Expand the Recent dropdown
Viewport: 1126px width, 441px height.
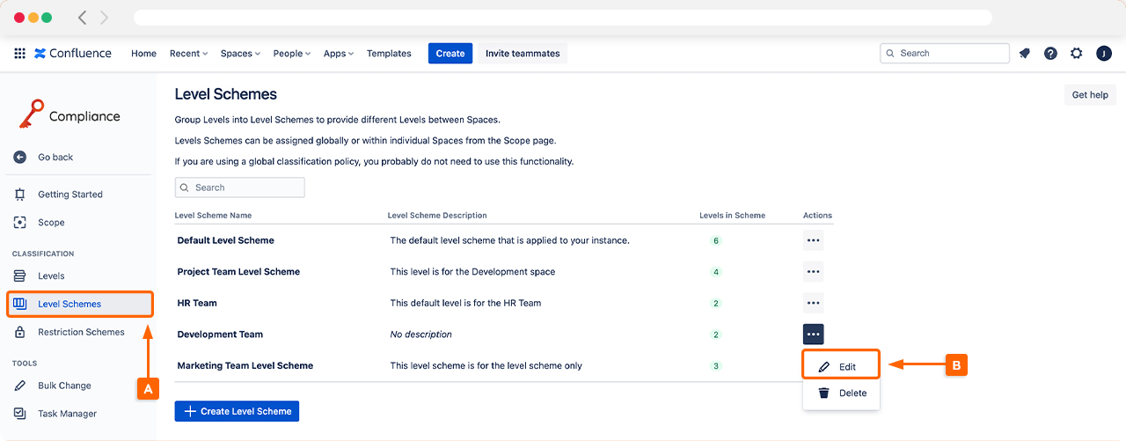(x=188, y=54)
